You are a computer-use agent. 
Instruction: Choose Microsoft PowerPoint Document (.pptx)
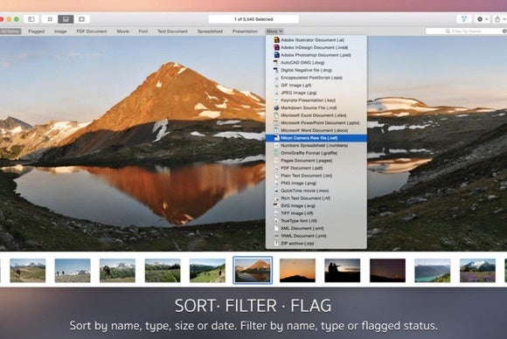(316, 123)
